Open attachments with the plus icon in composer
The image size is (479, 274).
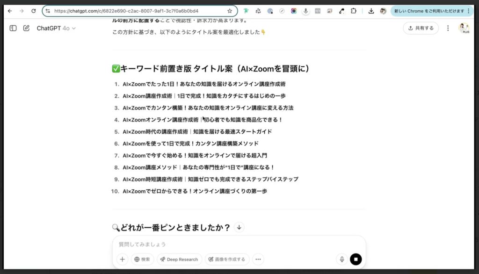[x=122, y=259]
